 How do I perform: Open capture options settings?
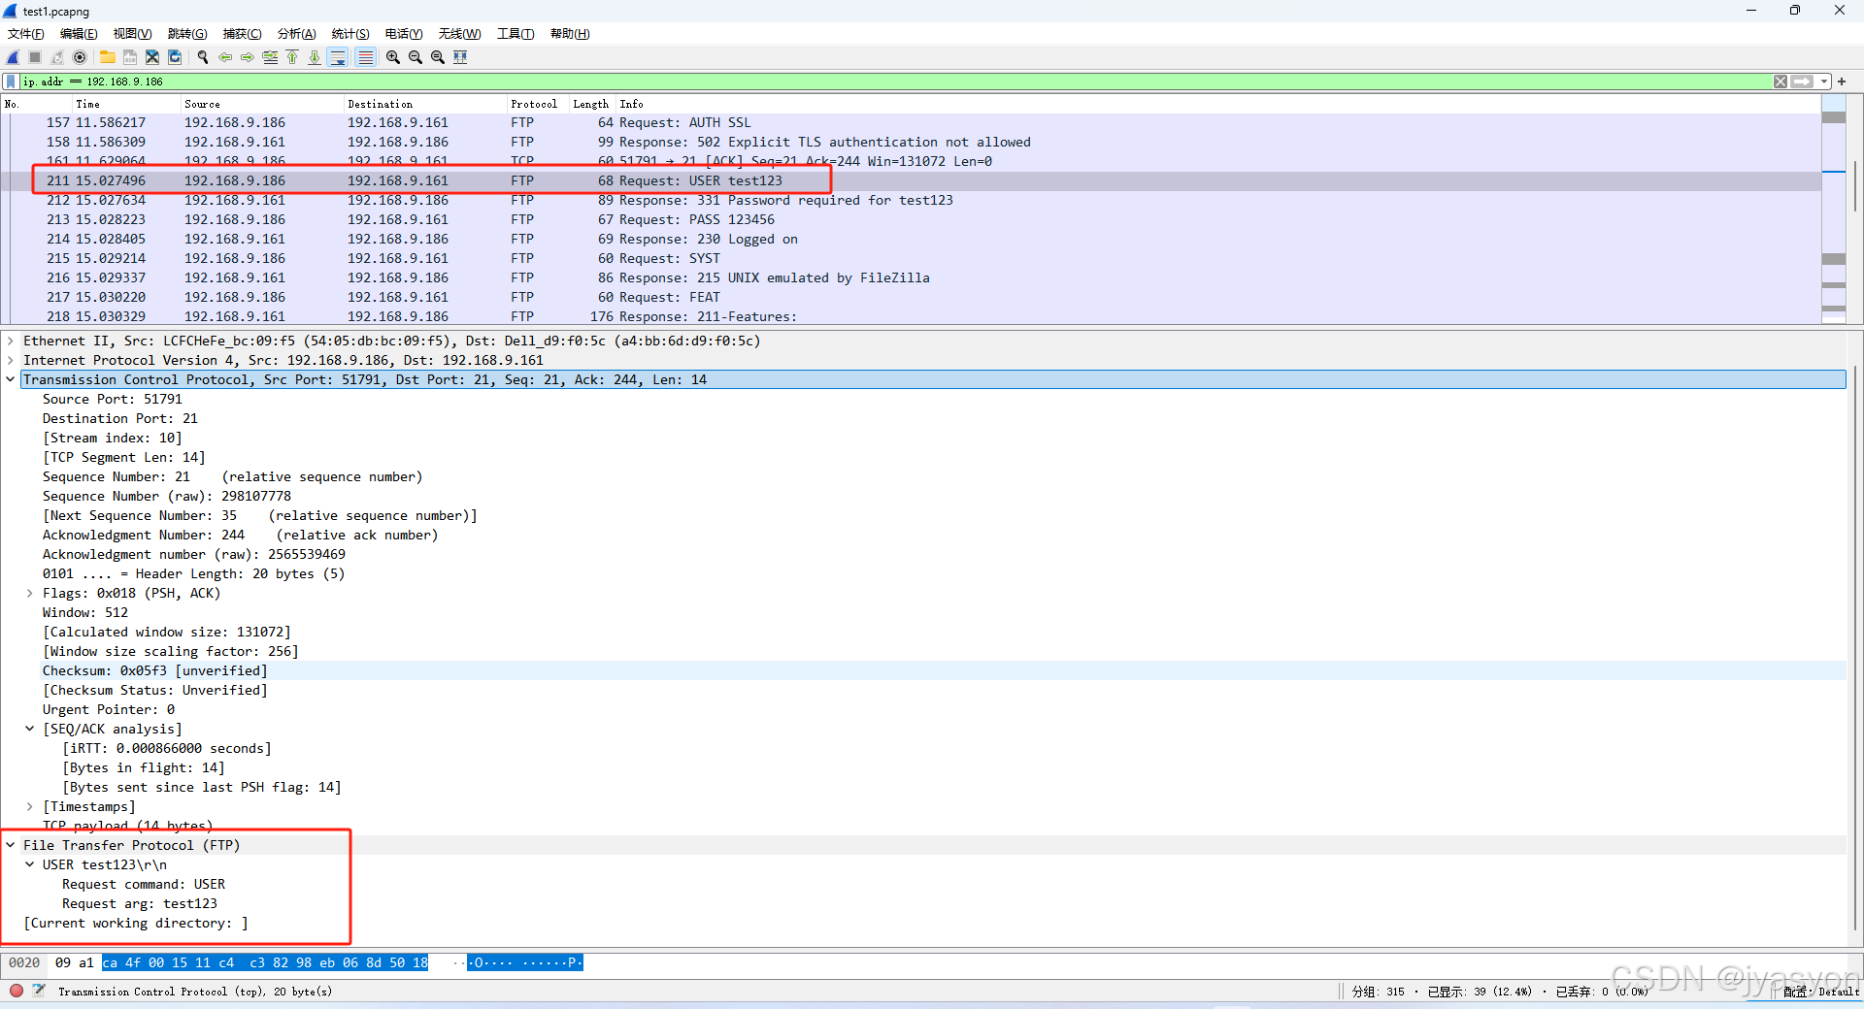coord(80,57)
